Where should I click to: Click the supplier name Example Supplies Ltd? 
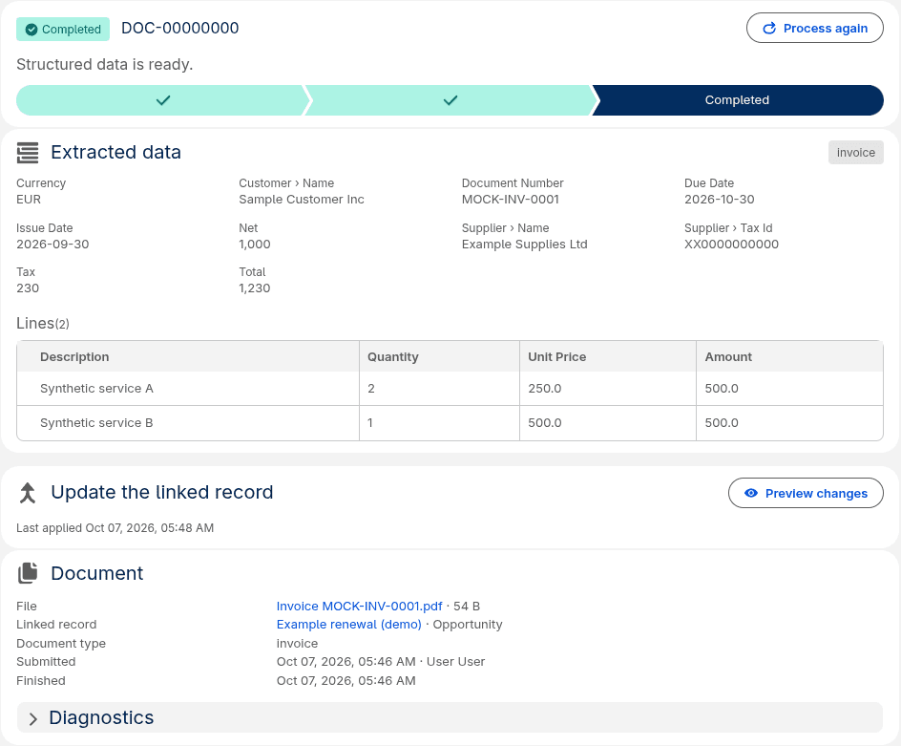[x=525, y=245]
